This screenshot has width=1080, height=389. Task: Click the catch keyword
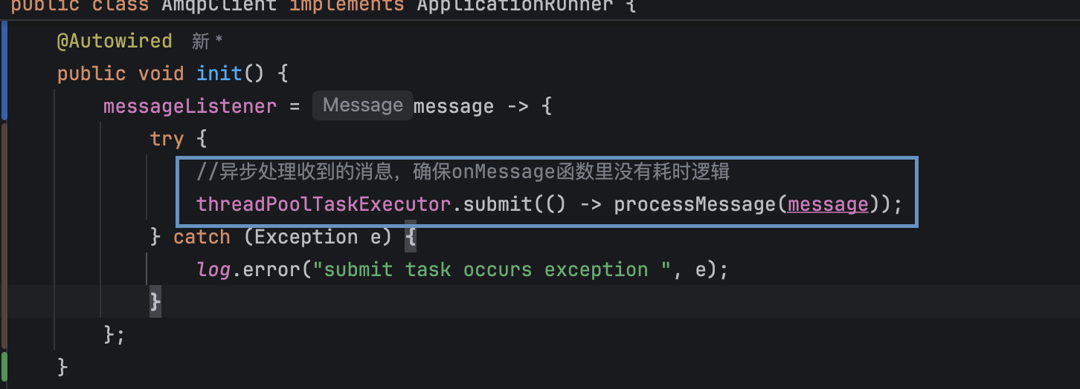point(202,237)
